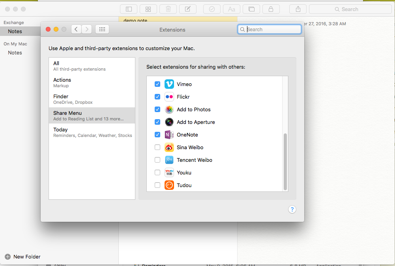Click the Vimeo icon
Image resolution: width=395 pixels, height=266 pixels.
tap(169, 84)
